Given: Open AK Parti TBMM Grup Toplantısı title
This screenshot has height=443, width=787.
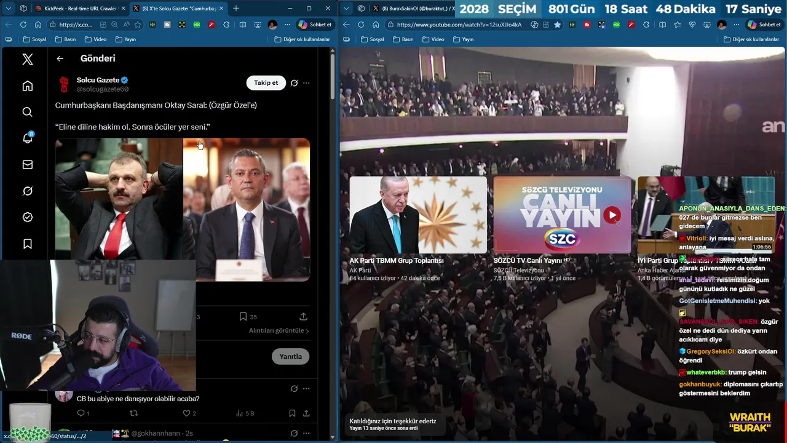Looking at the screenshot, I should [x=397, y=260].
